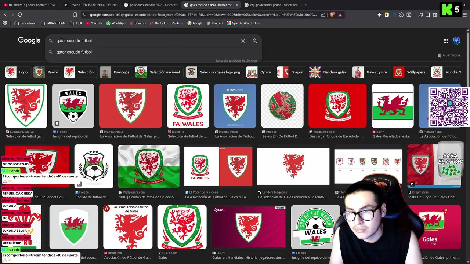This screenshot has width=470, height=264.
Task: Open the ESPN Welsh flag image
Action: [x=393, y=106]
